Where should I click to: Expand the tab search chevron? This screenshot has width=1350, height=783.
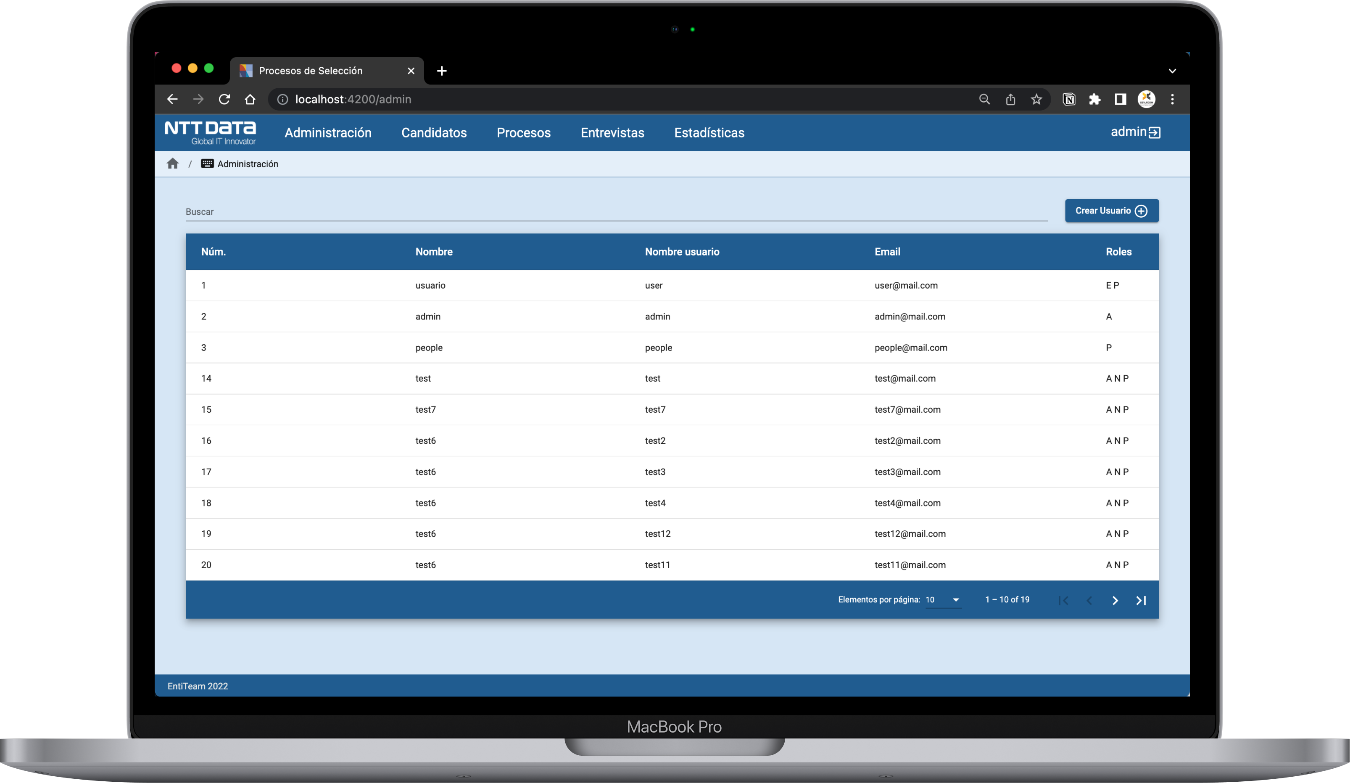click(1172, 71)
